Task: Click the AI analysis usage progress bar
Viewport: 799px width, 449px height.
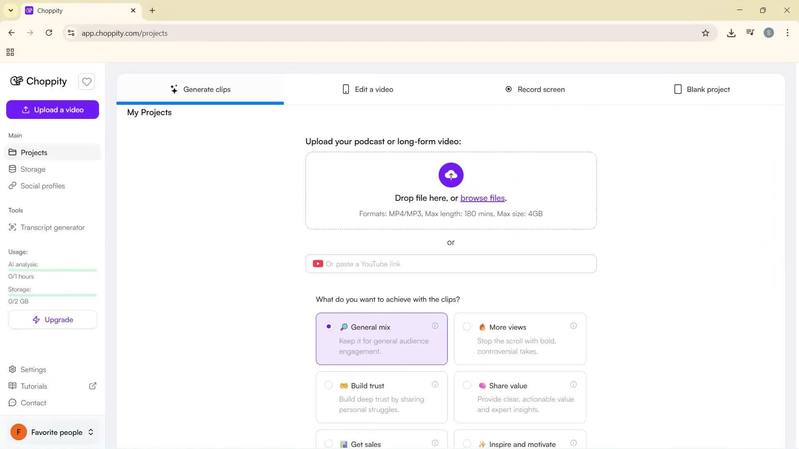Action: point(52,270)
